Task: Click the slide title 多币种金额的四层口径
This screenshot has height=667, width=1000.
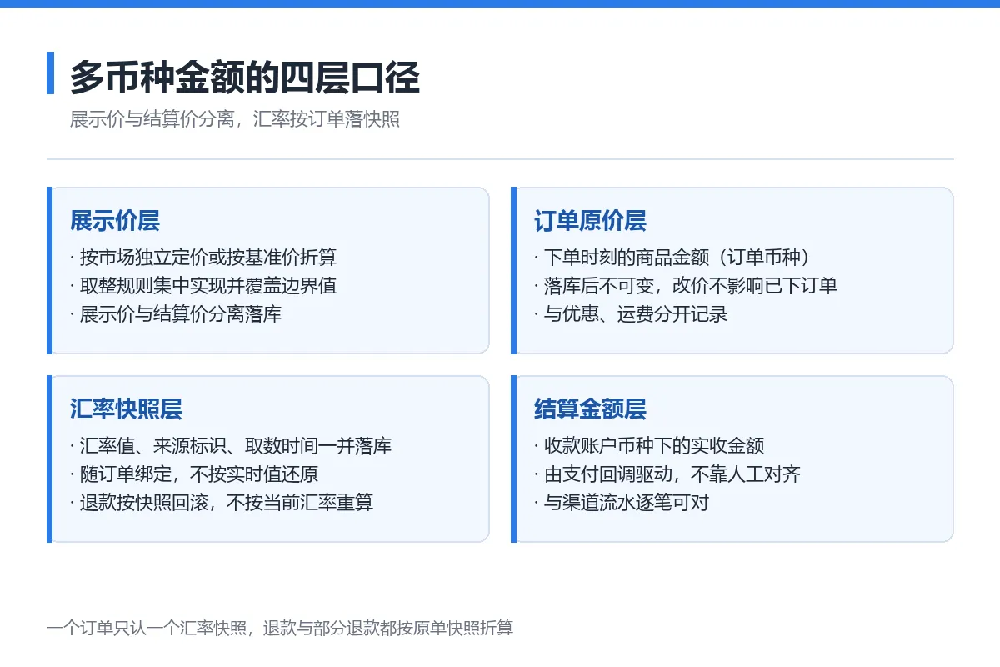Action: [244, 78]
